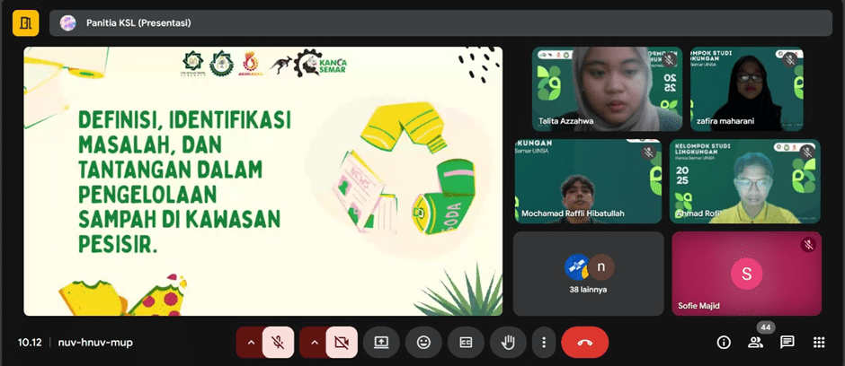
Task: Expand video settings arrow beside camera
Action: (x=314, y=342)
